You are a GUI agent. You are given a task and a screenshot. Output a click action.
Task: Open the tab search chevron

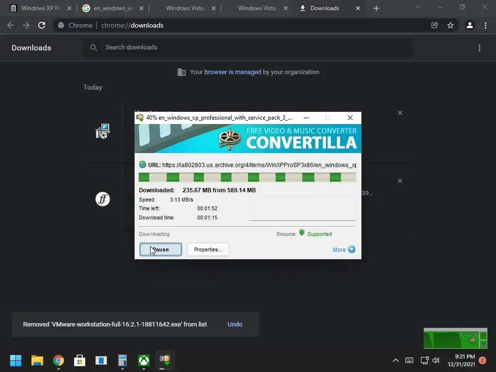pyautogui.click(x=418, y=7)
